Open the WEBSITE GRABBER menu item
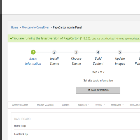 20,105
